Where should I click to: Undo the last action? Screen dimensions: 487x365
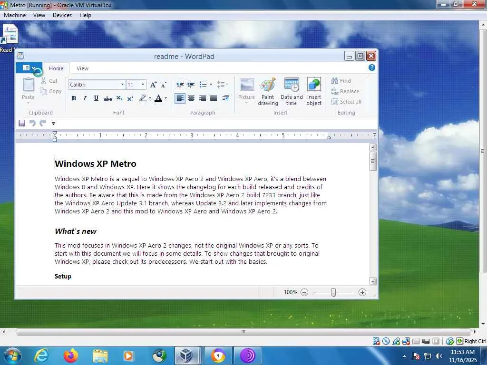(32, 123)
